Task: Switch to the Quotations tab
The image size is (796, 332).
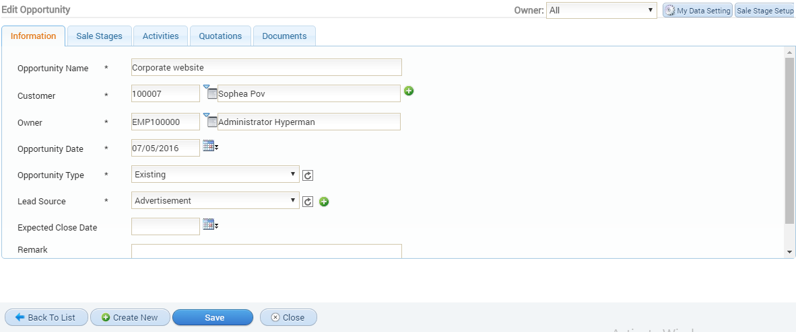Action: click(x=220, y=36)
